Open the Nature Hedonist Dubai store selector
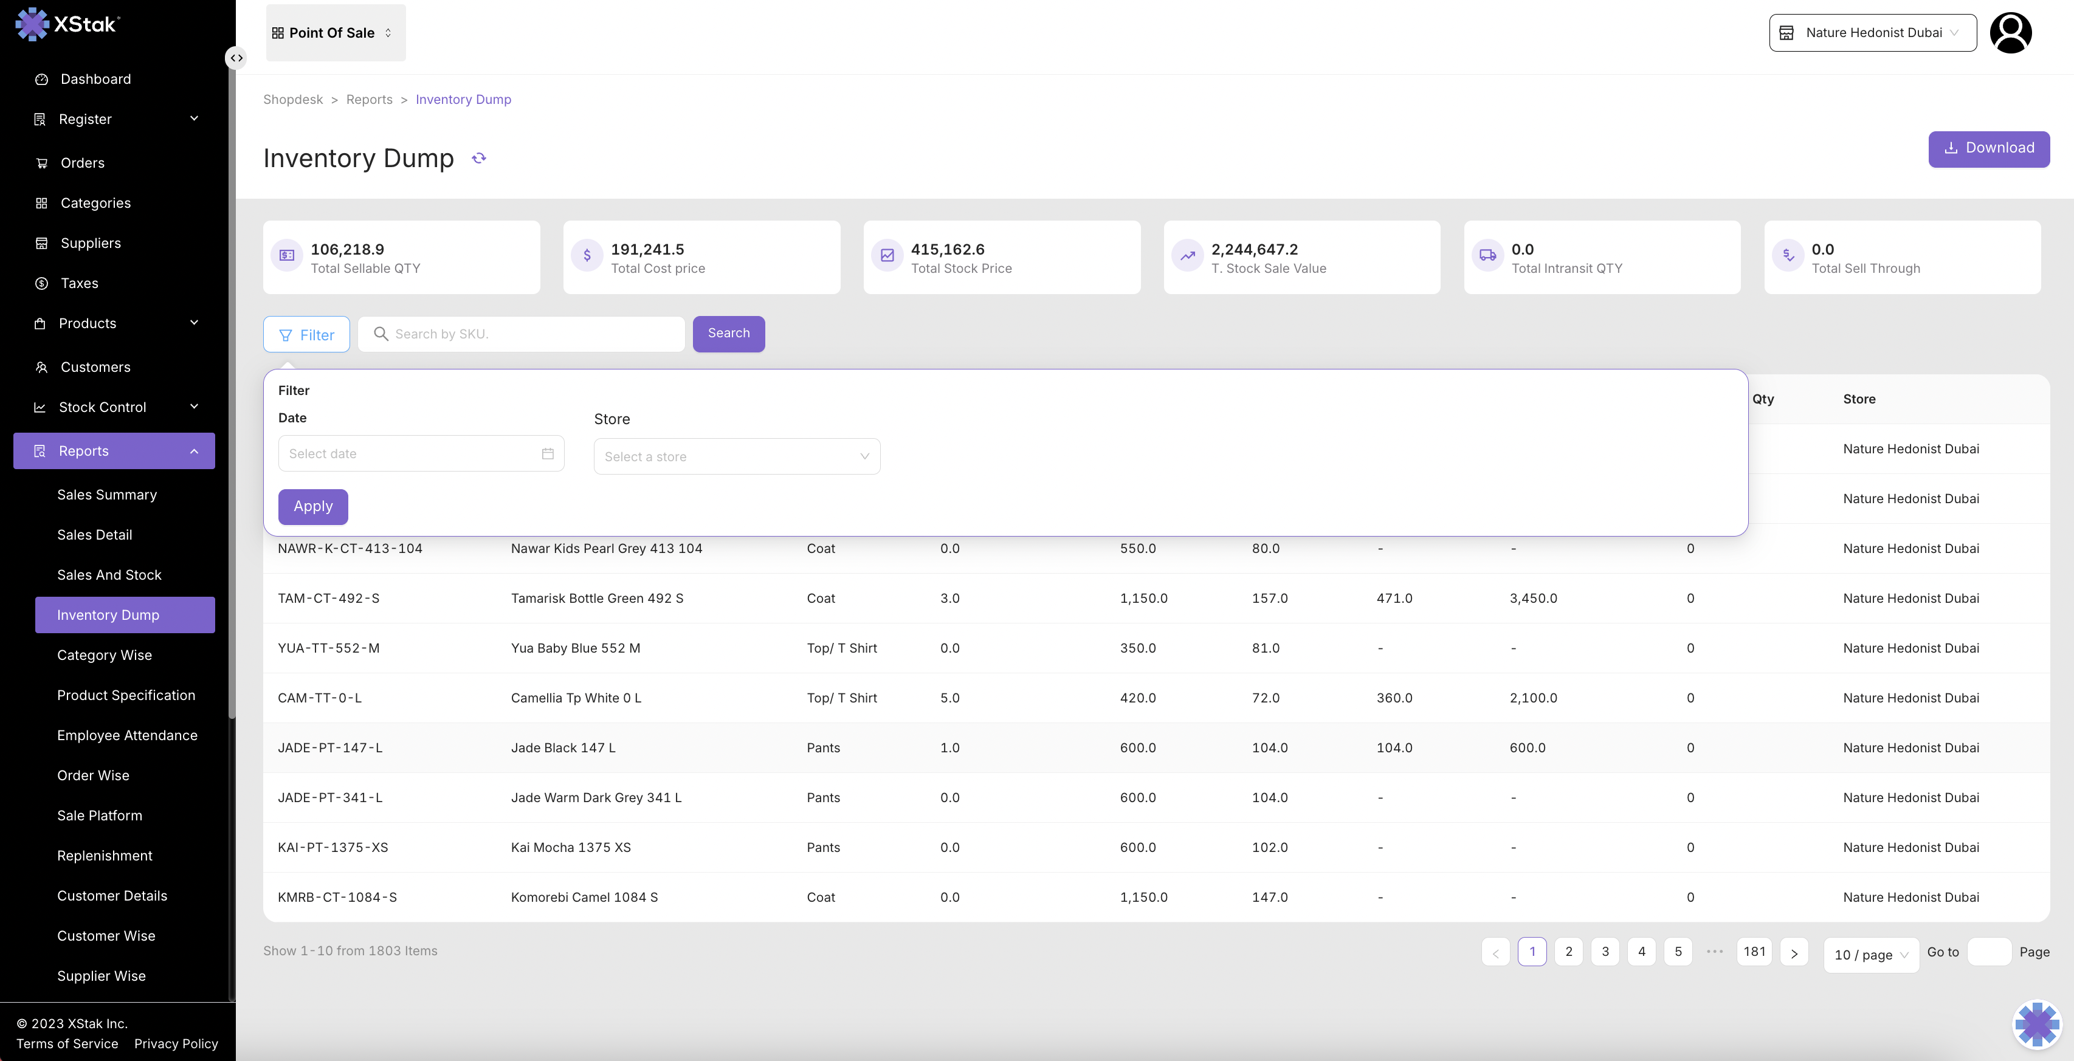Image resolution: width=2074 pixels, height=1061 pixels. 1872,33
